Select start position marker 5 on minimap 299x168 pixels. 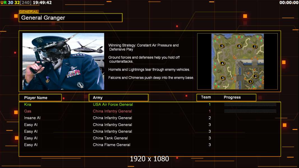(223, 78)
